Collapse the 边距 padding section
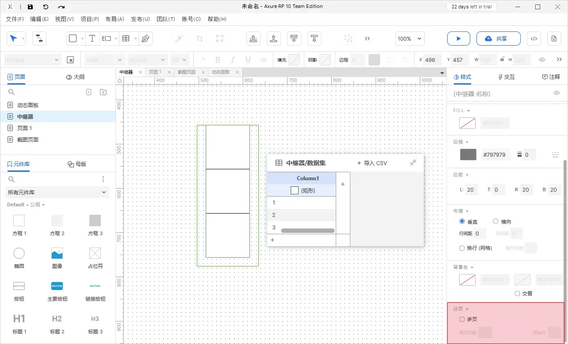This screenshot has width=568, height=344. click(467, 175)
